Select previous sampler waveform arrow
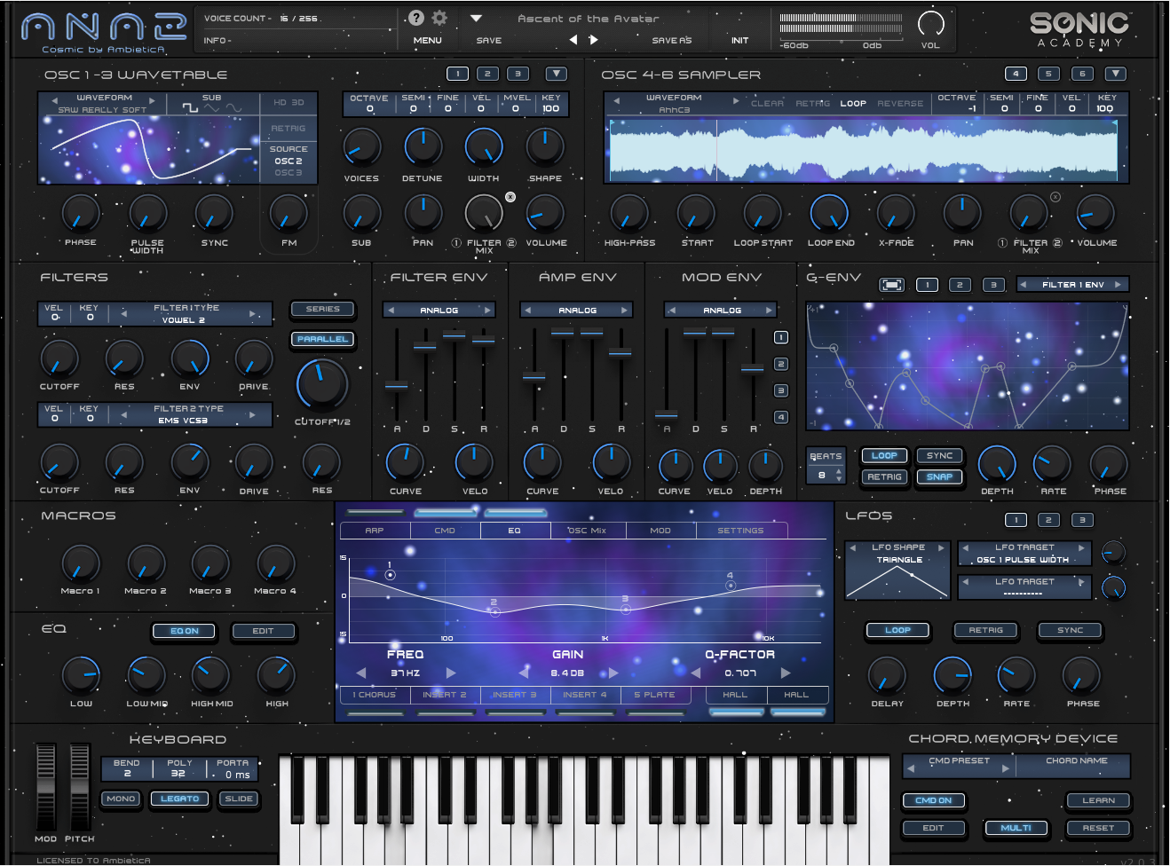This screenshot has height=866, width=1170. pos(616,101)
